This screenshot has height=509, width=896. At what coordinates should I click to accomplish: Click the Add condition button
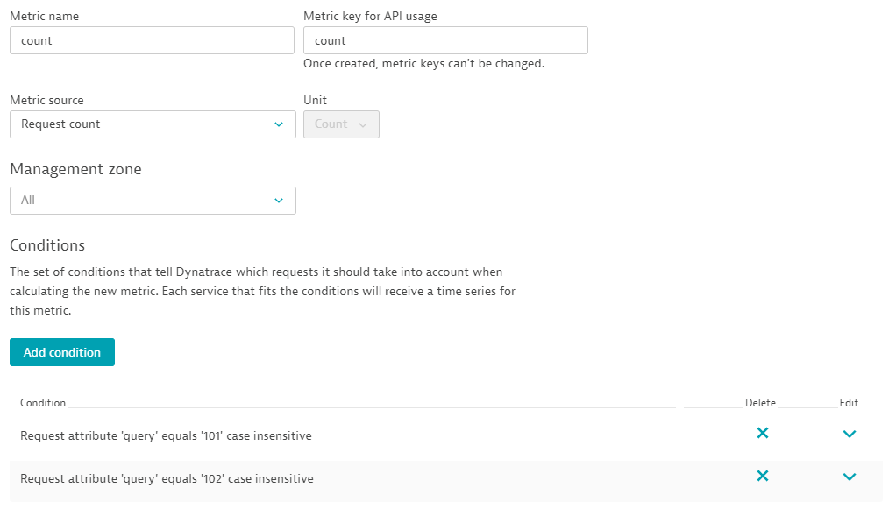point(62,352)
